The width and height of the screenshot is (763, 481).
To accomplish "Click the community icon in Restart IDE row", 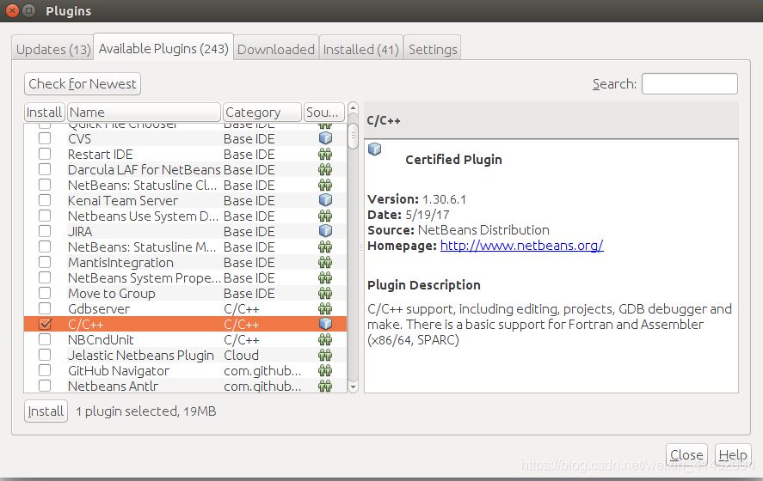I will tap(325, 154).
